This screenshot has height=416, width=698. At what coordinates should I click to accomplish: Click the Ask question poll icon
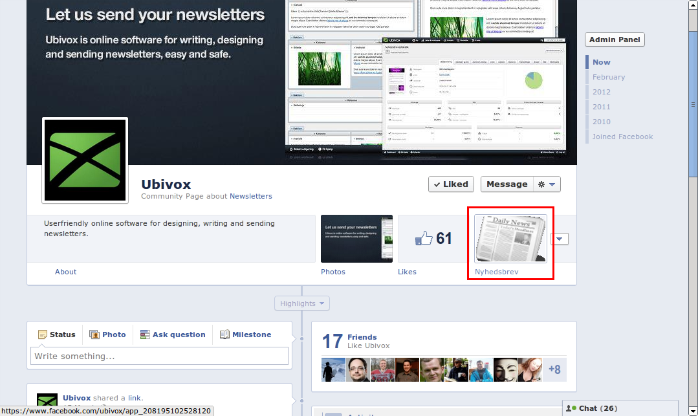click(x=145, y=334)
